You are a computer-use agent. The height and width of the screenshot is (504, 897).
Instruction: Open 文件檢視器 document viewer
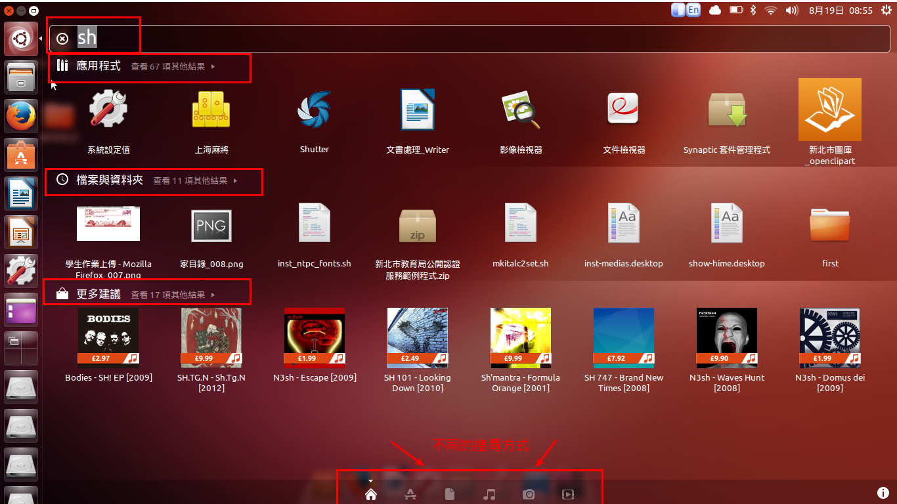624,122
